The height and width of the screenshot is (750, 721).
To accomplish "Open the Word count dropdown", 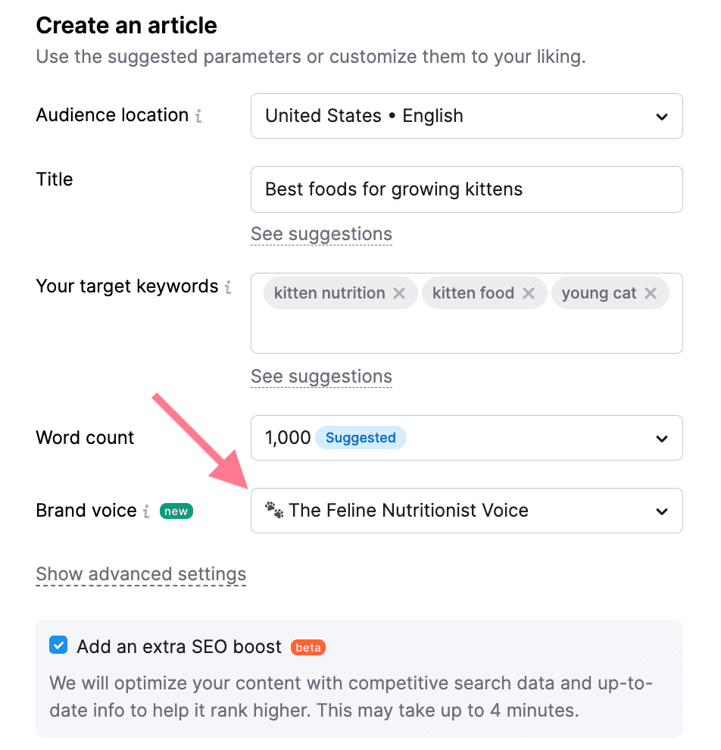I will (661, 438).
